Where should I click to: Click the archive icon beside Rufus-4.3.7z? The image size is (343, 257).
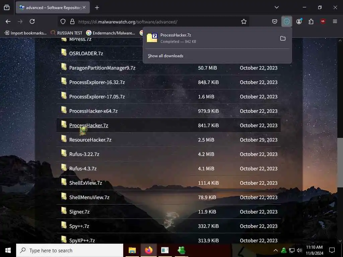[64, 167]
